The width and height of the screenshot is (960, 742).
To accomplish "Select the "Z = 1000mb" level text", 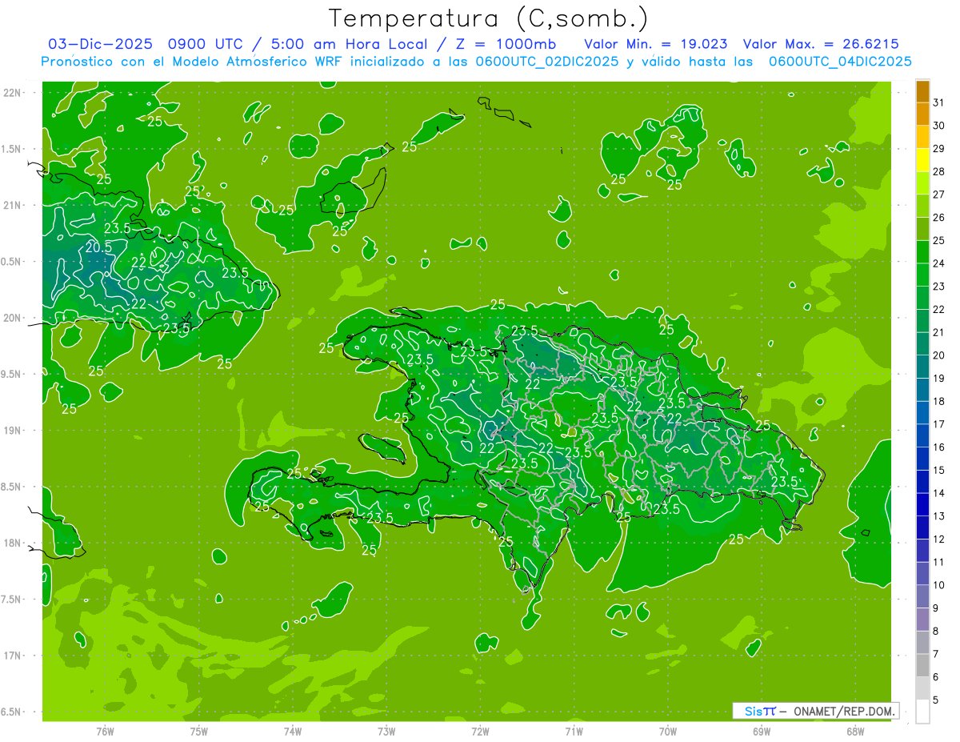I will [x=506, y=45].
